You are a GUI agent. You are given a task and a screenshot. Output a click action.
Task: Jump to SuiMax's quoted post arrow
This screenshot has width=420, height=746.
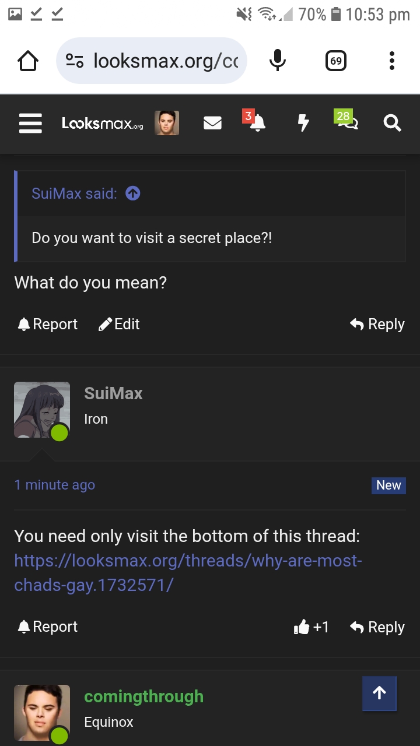(133, 193)
